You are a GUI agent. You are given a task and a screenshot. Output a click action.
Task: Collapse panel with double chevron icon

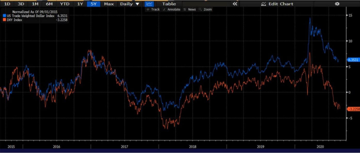[235, 4]
